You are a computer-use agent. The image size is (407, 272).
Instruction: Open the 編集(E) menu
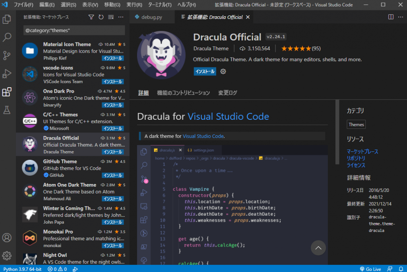tap(47, 5)
